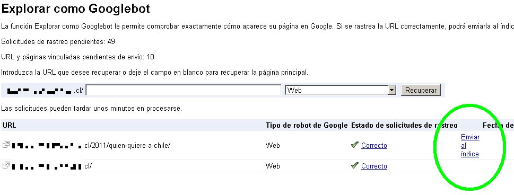Focus the URL input text field
514x195 pixels.
coord(184,90)
